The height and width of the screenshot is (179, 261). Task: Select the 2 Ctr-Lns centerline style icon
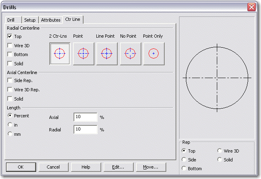point(60,54)
